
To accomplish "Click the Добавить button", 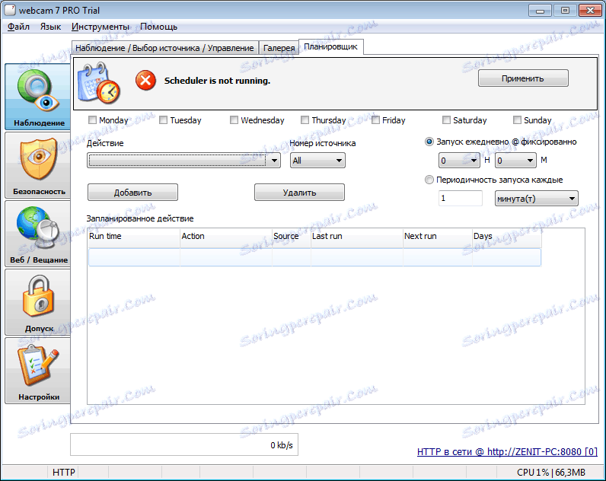I will click(x=132, y=193).
